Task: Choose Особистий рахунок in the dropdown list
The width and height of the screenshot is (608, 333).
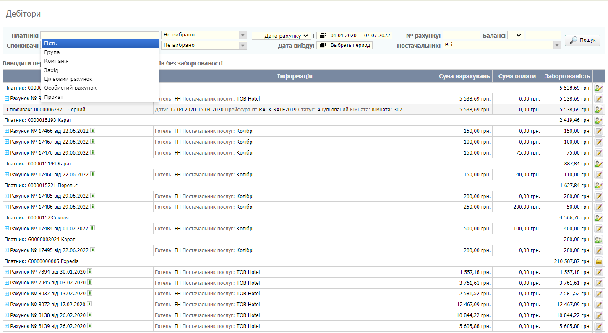Action: pyautogui.click(x=70, y=88)
